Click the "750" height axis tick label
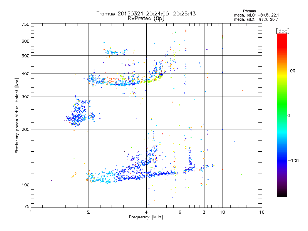This screenshot has height=231, width=308. pyautogui.click(x=25, y=25)
